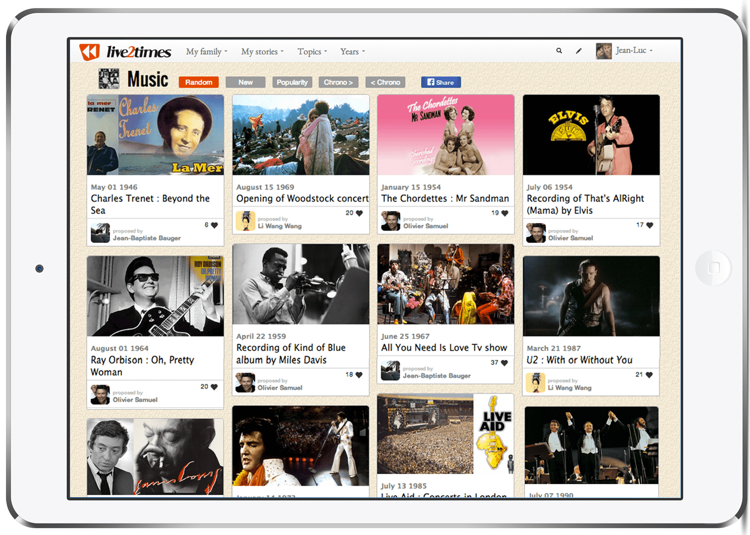This screenshot has width=750, height=535.
Task: Click heart on Mr Sandman card
Action: tap(505, 213)
